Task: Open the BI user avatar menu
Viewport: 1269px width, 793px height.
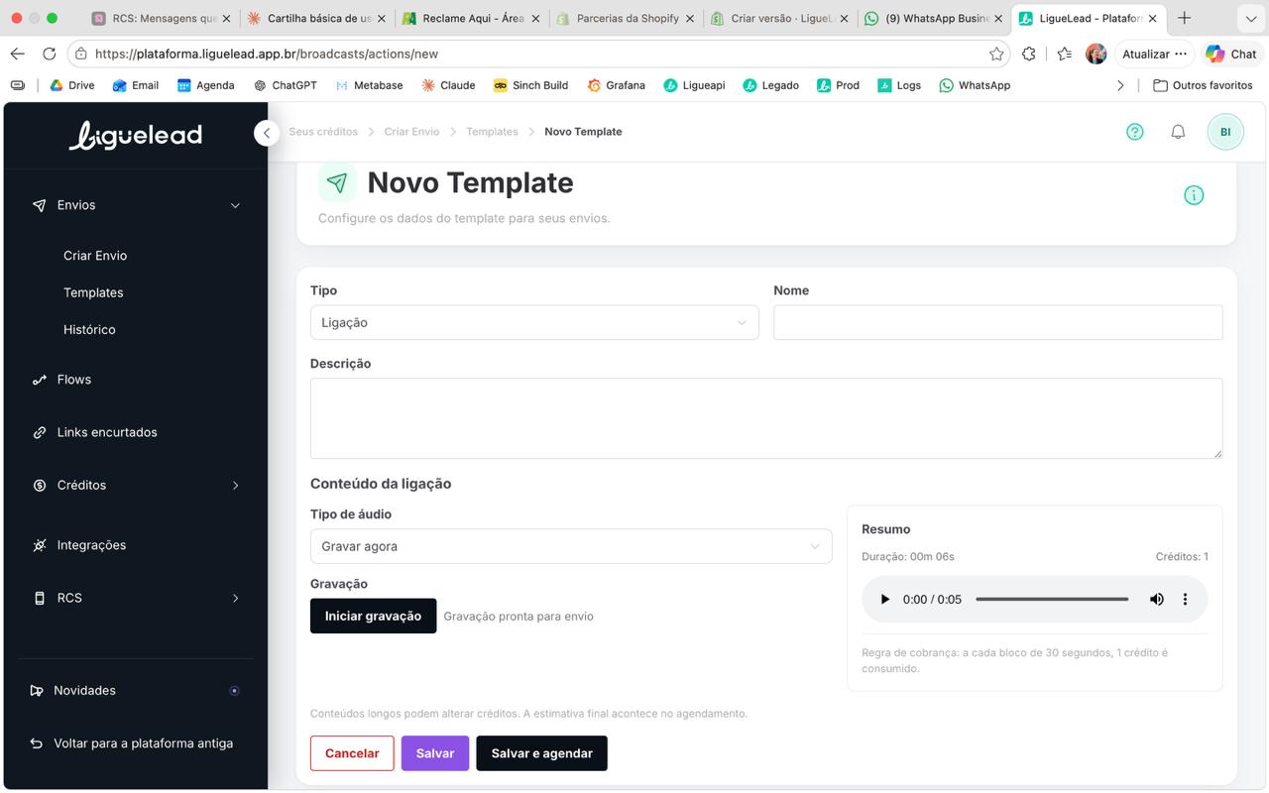Action: [1225, 132]
